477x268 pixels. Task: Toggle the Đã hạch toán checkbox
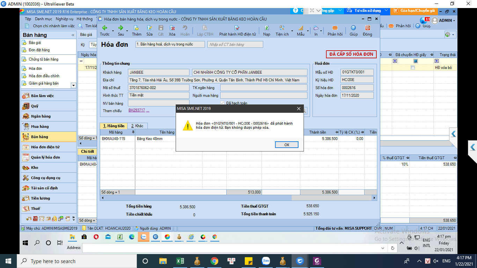click(x=223, y=103)
